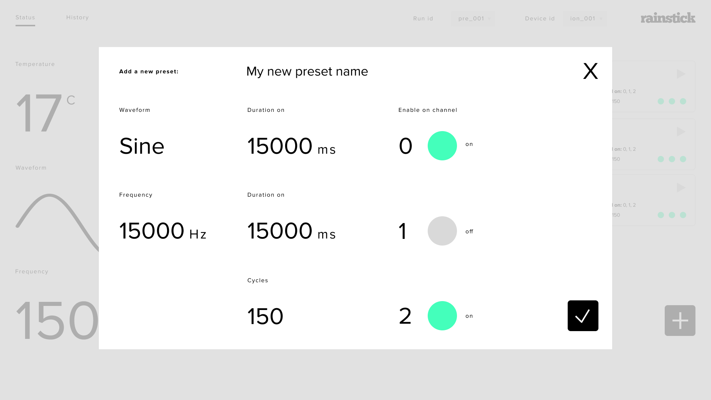The image size is (711, 400).
Task: Click the 17 C temperature reading
Action: 45,113
